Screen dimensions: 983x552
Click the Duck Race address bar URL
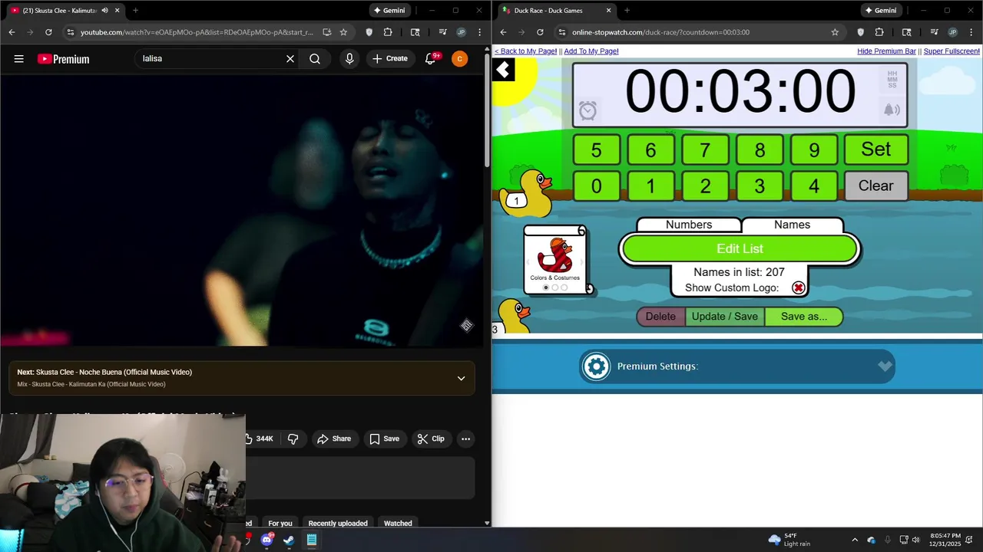pos(660,32)
